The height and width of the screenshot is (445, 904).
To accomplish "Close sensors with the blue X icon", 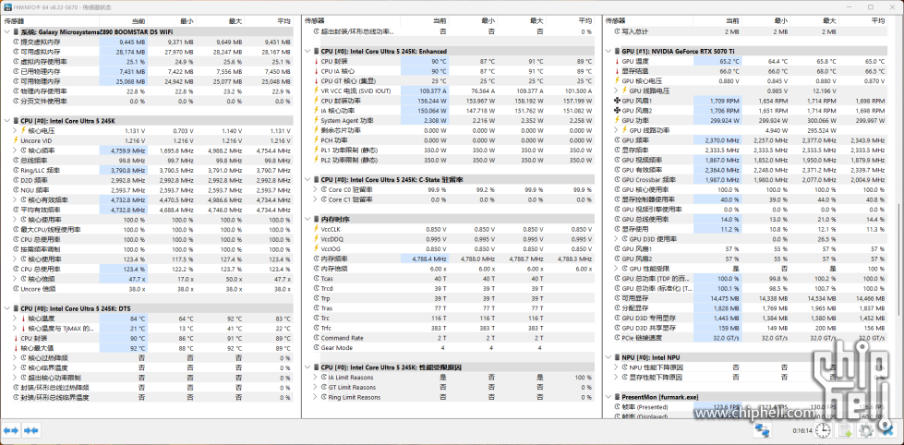I will pyautogui.click(x=886, y=430).
